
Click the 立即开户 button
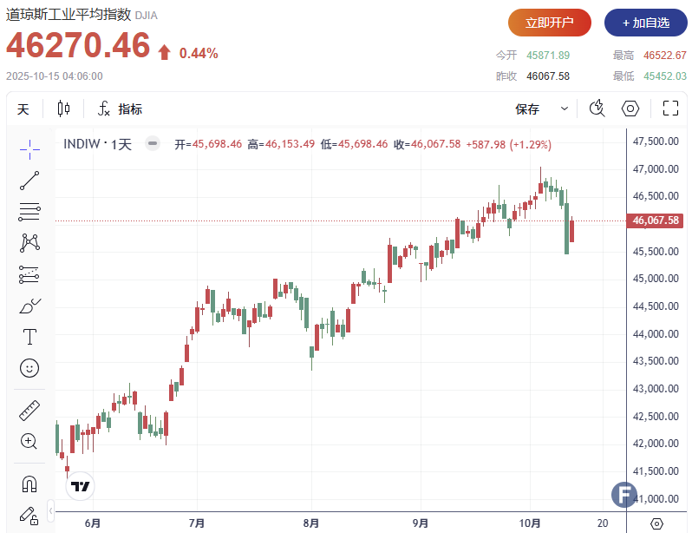(549, 23)
